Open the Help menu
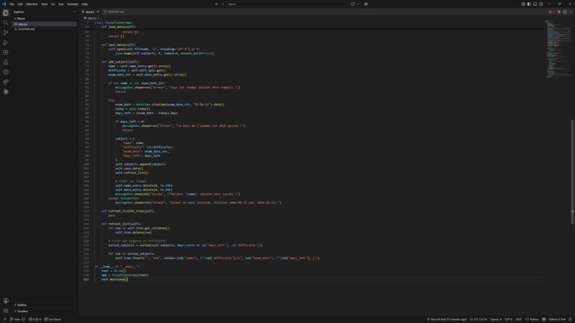The height and width of the screenshot is (323, 575). (x=84, y=4)
